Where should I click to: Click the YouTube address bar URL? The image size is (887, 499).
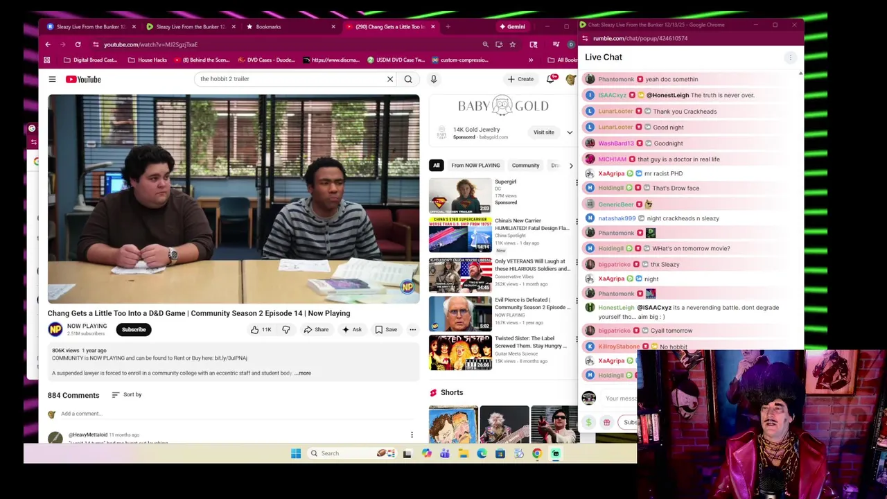150,44
